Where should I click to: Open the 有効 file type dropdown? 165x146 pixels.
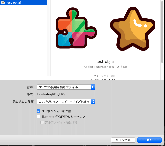click(x=66, y=87)
